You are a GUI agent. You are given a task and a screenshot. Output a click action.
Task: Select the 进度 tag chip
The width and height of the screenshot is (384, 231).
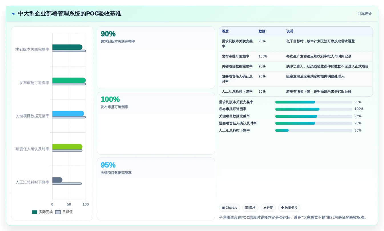click(x=268, y=208)
